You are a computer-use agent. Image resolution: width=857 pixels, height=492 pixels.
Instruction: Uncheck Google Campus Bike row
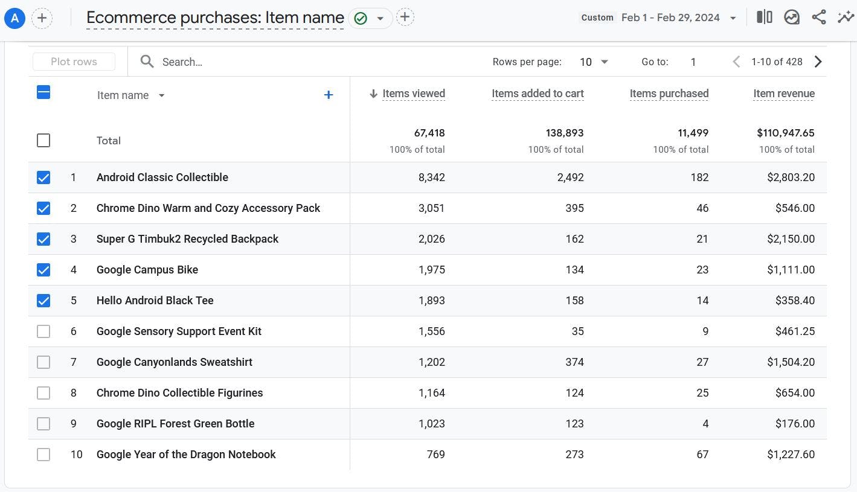[43, 270]
